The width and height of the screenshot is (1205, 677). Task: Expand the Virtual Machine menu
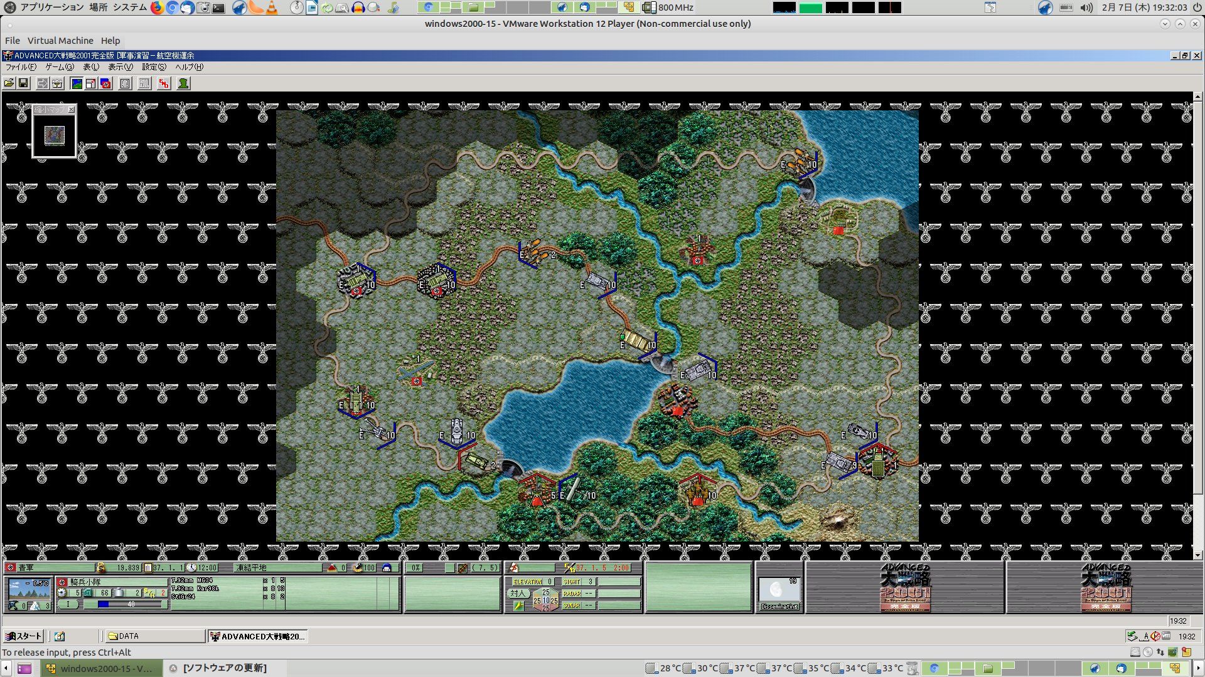60,41
